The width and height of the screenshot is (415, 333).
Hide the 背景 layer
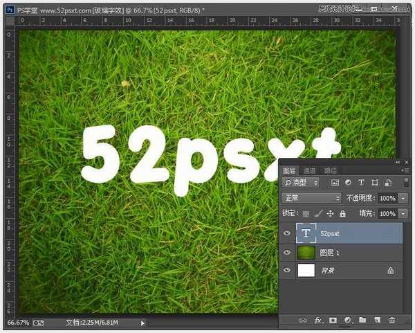(x=288, y=271)
